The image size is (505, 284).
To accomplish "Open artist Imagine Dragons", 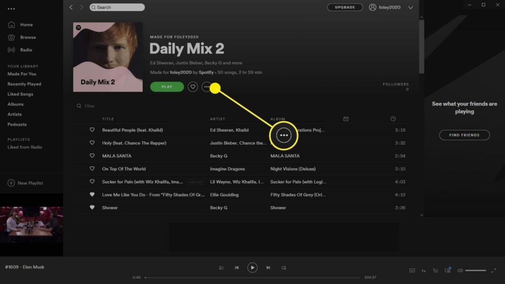I will pos(227,169).
